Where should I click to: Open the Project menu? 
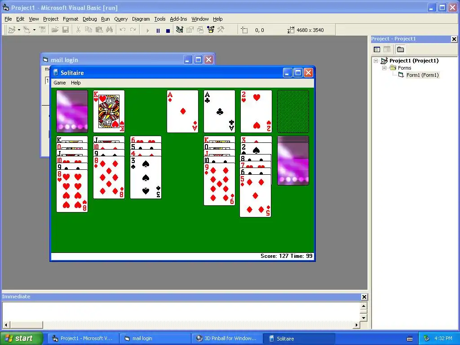51,19
